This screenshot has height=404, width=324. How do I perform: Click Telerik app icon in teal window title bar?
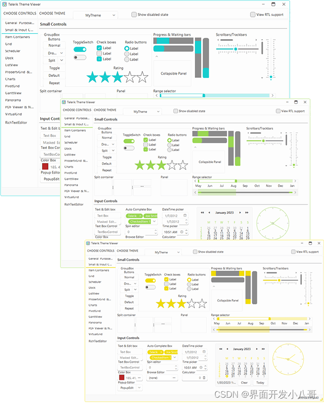(4, 4)
